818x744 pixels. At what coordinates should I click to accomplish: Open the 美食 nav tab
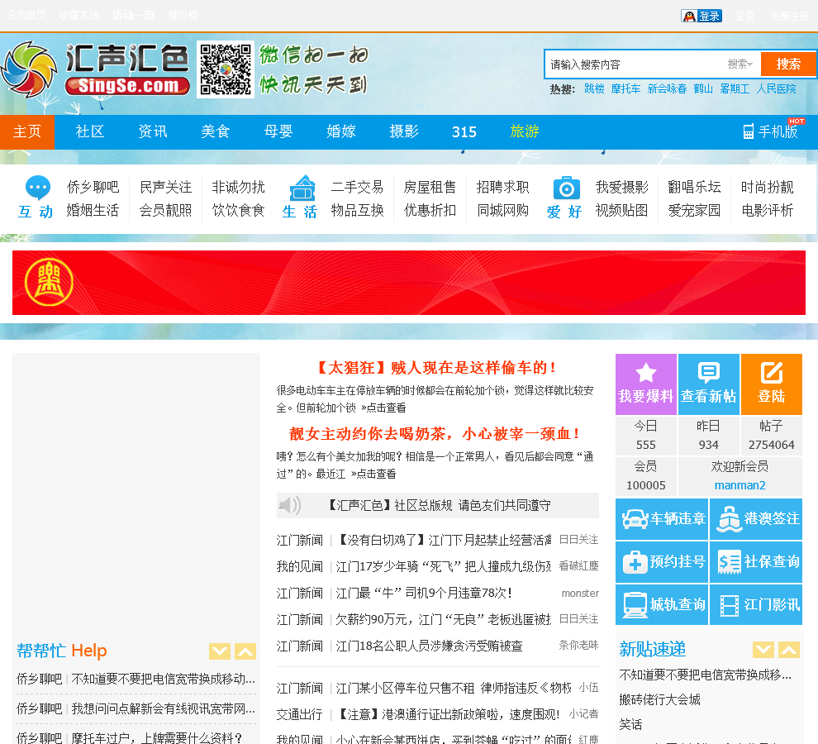[x=216, y=131]
